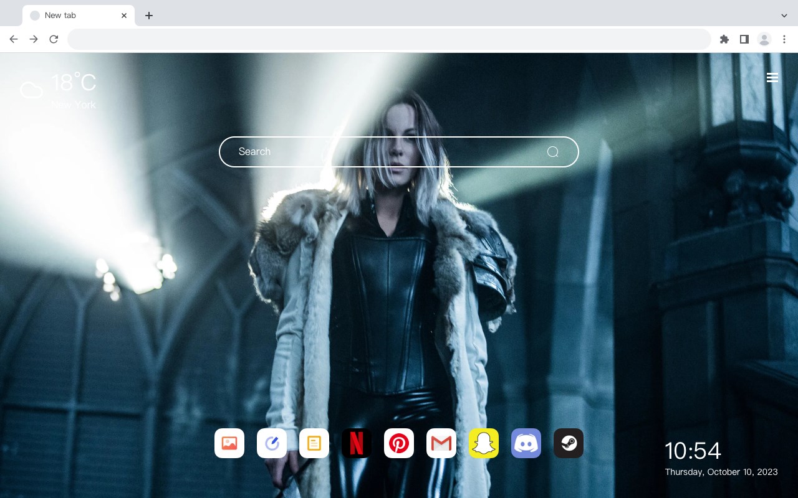Open the wallpaper gallery shortcut icon
This screenshot has height=498, width=798.
click(229, 443)
